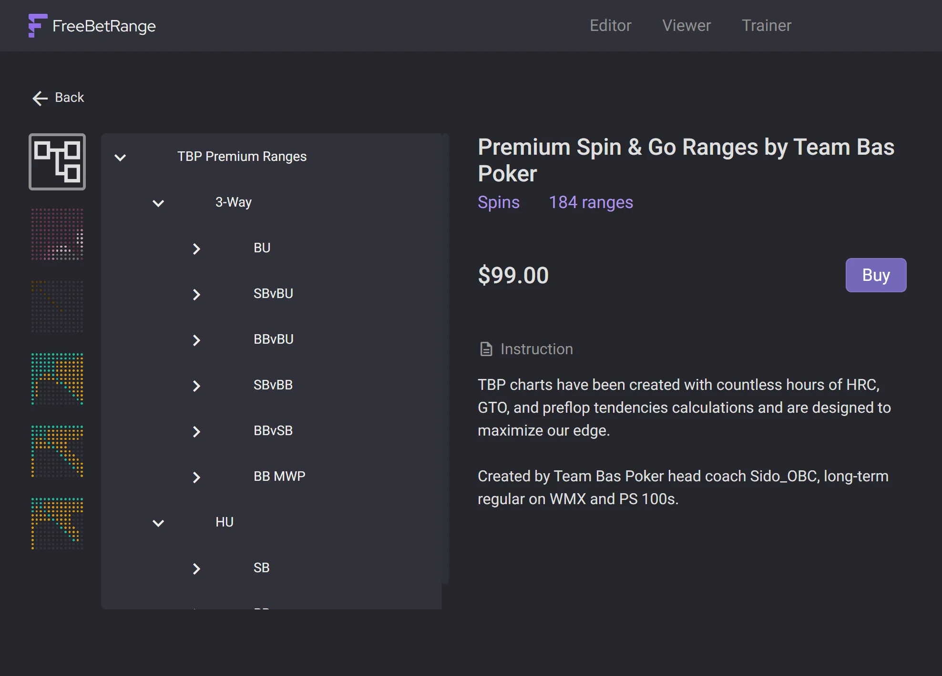Select the faded yellow range pack icon
Screen dimensions: 942x676
[x=57, y=307]
